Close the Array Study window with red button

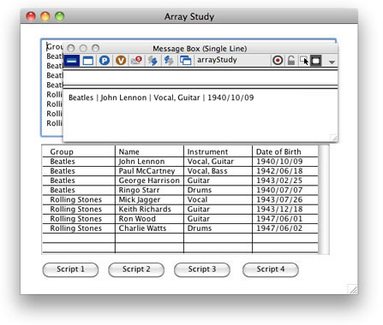click(x=31, y=16)
